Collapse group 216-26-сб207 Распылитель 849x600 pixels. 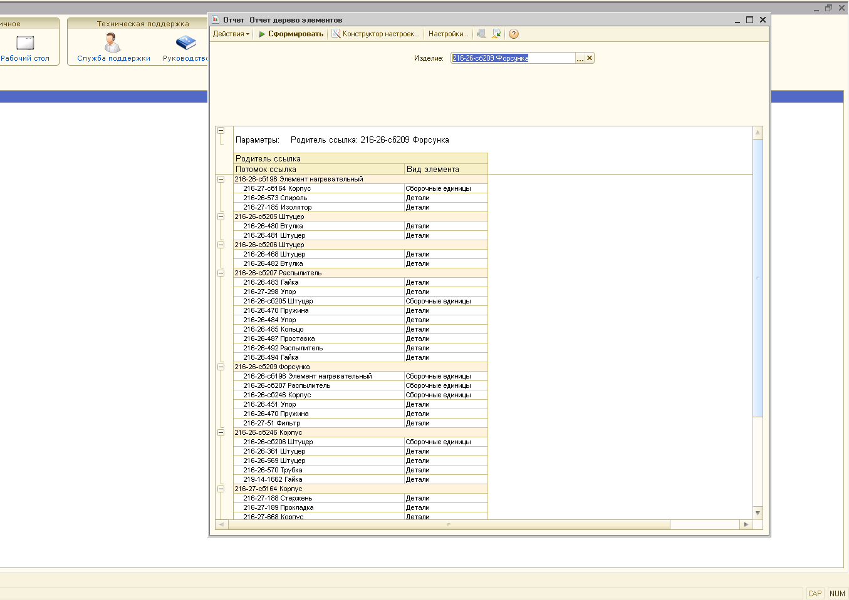click(221, 273)
